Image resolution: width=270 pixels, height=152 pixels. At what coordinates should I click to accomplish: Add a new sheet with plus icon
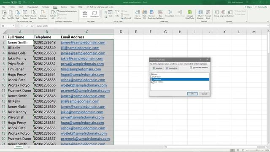[x=29, y=147]
